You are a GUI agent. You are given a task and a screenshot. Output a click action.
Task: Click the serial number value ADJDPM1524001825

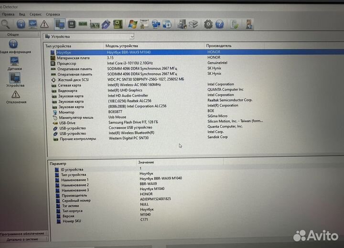(155, 199)
